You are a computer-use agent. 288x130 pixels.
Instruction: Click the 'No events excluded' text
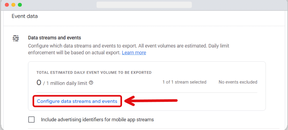point(238,82)
